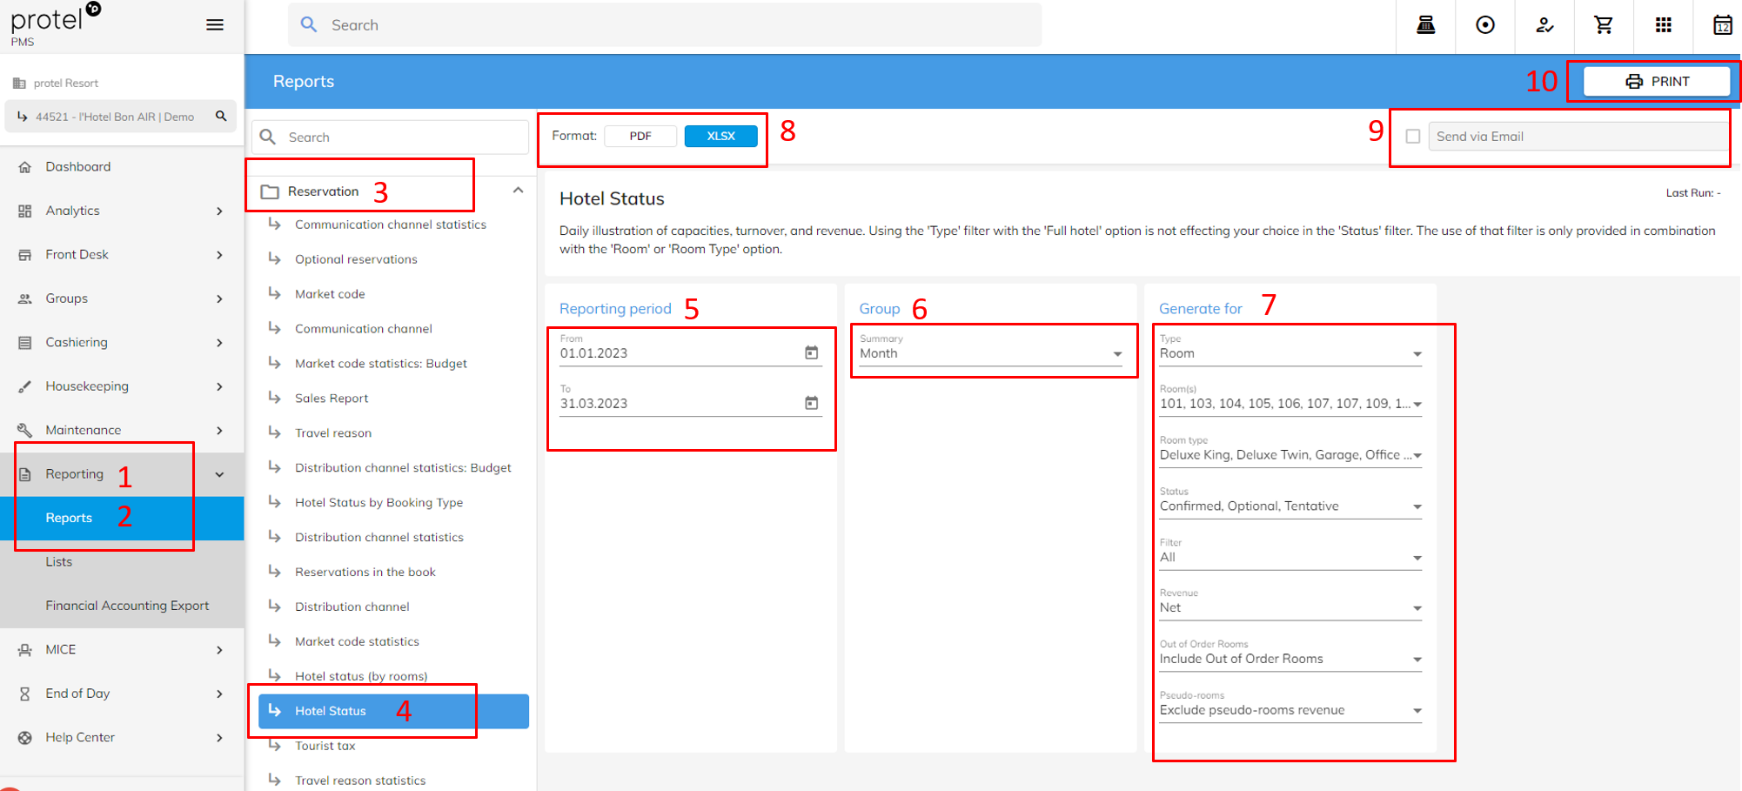Click the Send via Email input field
The height and width of the screenshot is (791, 1742).
tap(1575, 137)
